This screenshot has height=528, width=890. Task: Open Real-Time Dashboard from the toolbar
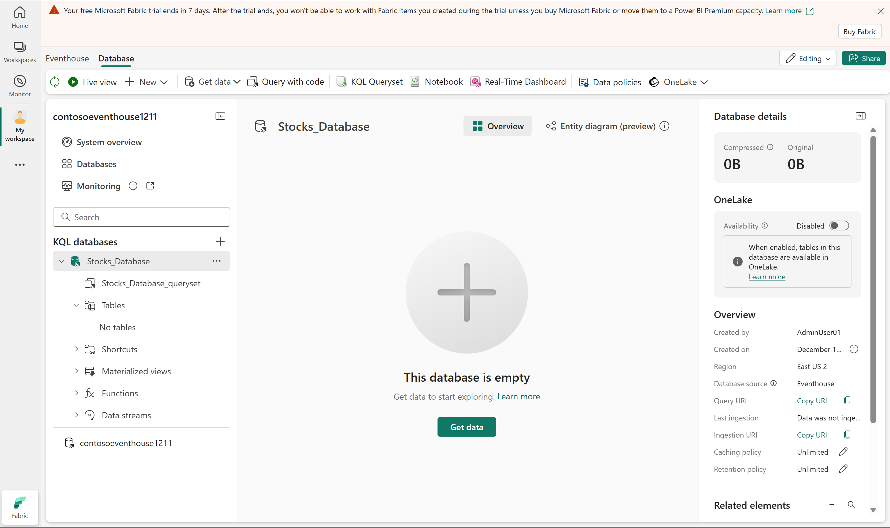pyautogui.click(x=518, y=82)
